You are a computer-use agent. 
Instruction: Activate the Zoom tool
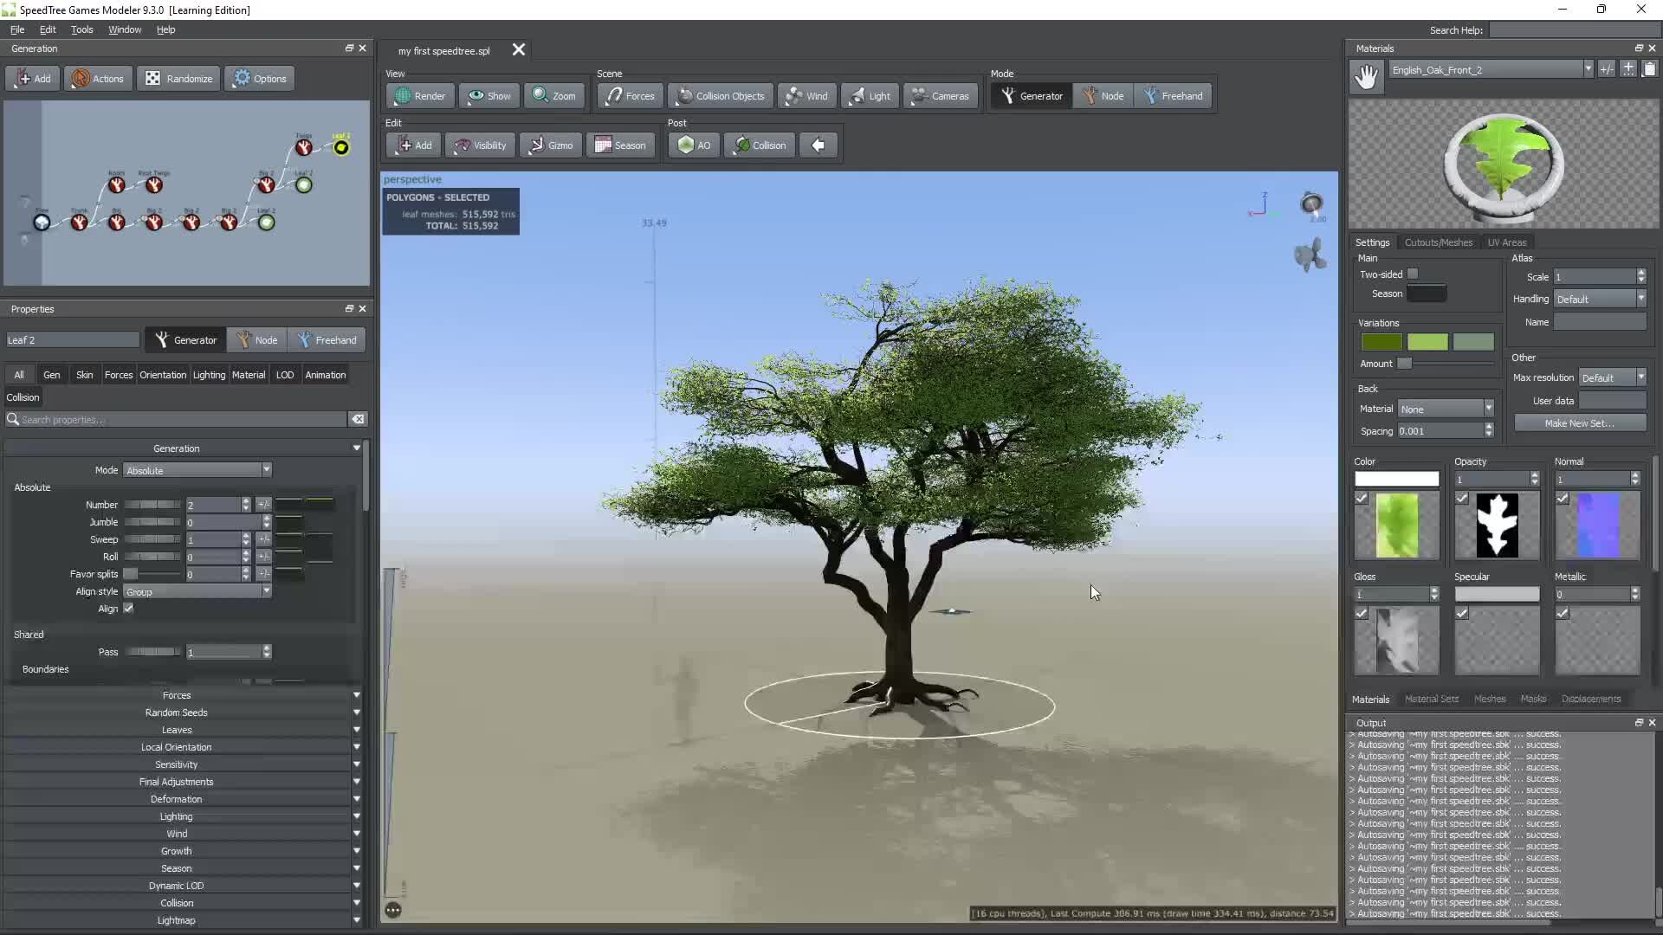[x=554, y=95]
